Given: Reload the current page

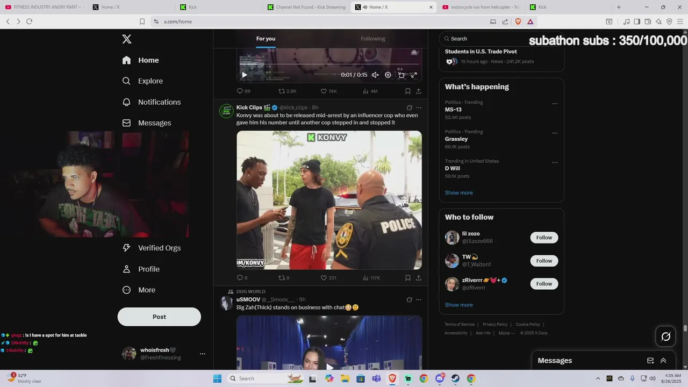Looking at the screenshot, I should tap(29, 21).
